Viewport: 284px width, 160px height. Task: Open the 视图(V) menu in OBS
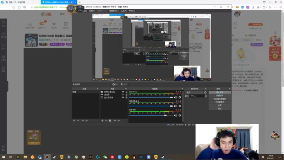tap(92, 11)
